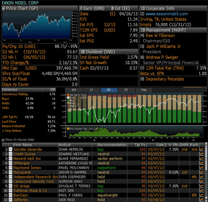The height and width of the screenshot is (202, 208).
Task: Open the chart icon in Macquarie row
Action: click(202, 172)
